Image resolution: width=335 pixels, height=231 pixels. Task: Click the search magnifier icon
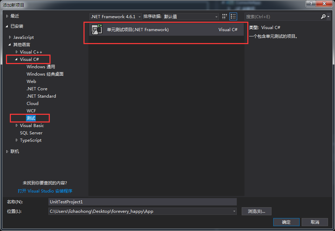[x=323, y=16]
